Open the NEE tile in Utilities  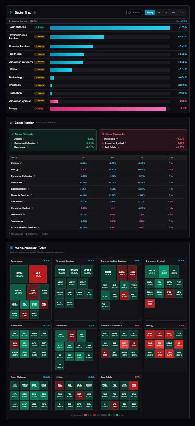pos(60,386)
